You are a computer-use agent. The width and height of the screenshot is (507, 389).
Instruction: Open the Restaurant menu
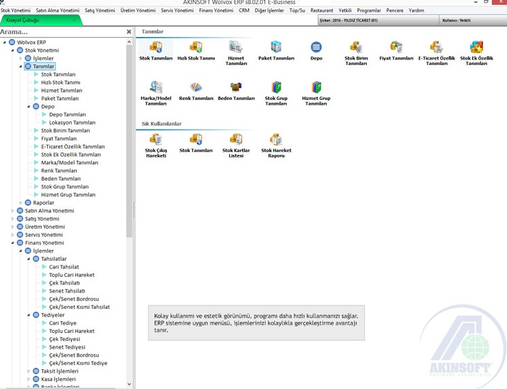pyautogui.click(x=322, y=10)
